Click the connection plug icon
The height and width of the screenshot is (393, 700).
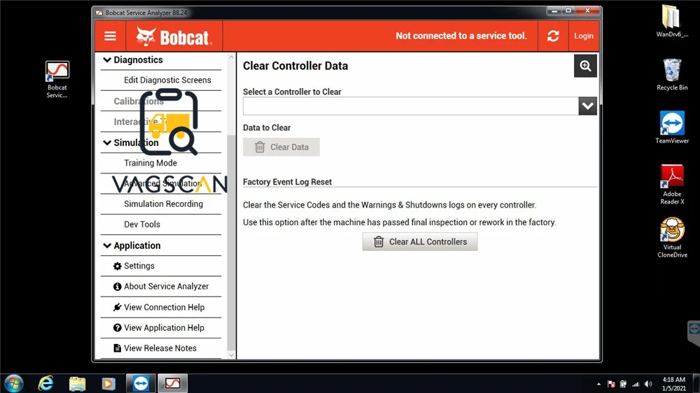(118, 308)
